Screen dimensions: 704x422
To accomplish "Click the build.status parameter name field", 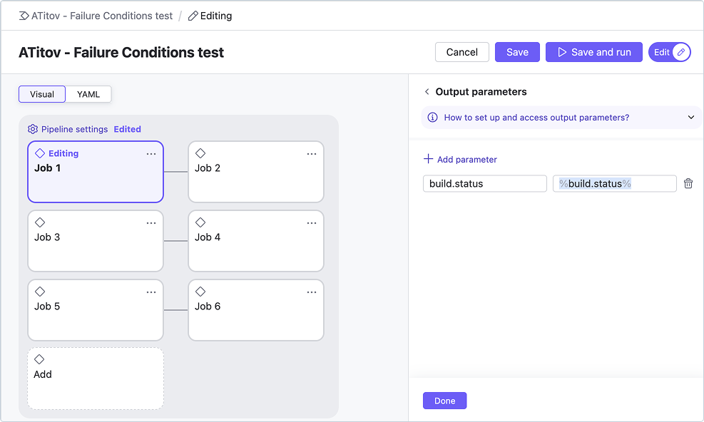I will click(485, 184).
